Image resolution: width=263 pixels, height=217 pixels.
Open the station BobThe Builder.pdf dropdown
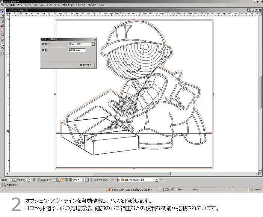coord(157,180)
